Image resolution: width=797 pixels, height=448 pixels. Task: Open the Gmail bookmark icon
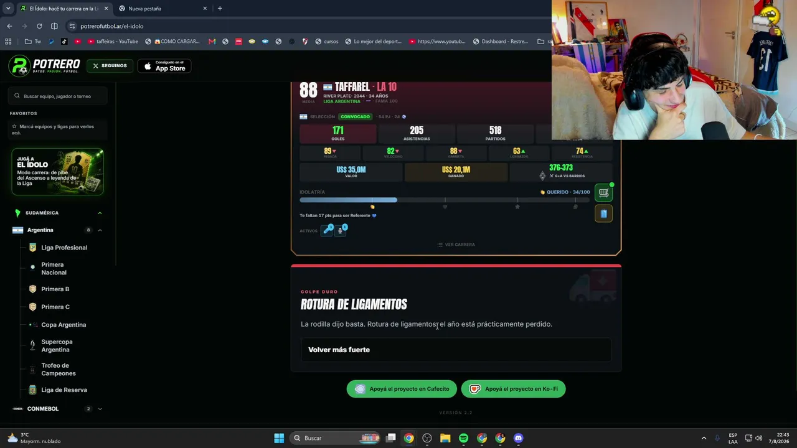click(x=212, y=42)
